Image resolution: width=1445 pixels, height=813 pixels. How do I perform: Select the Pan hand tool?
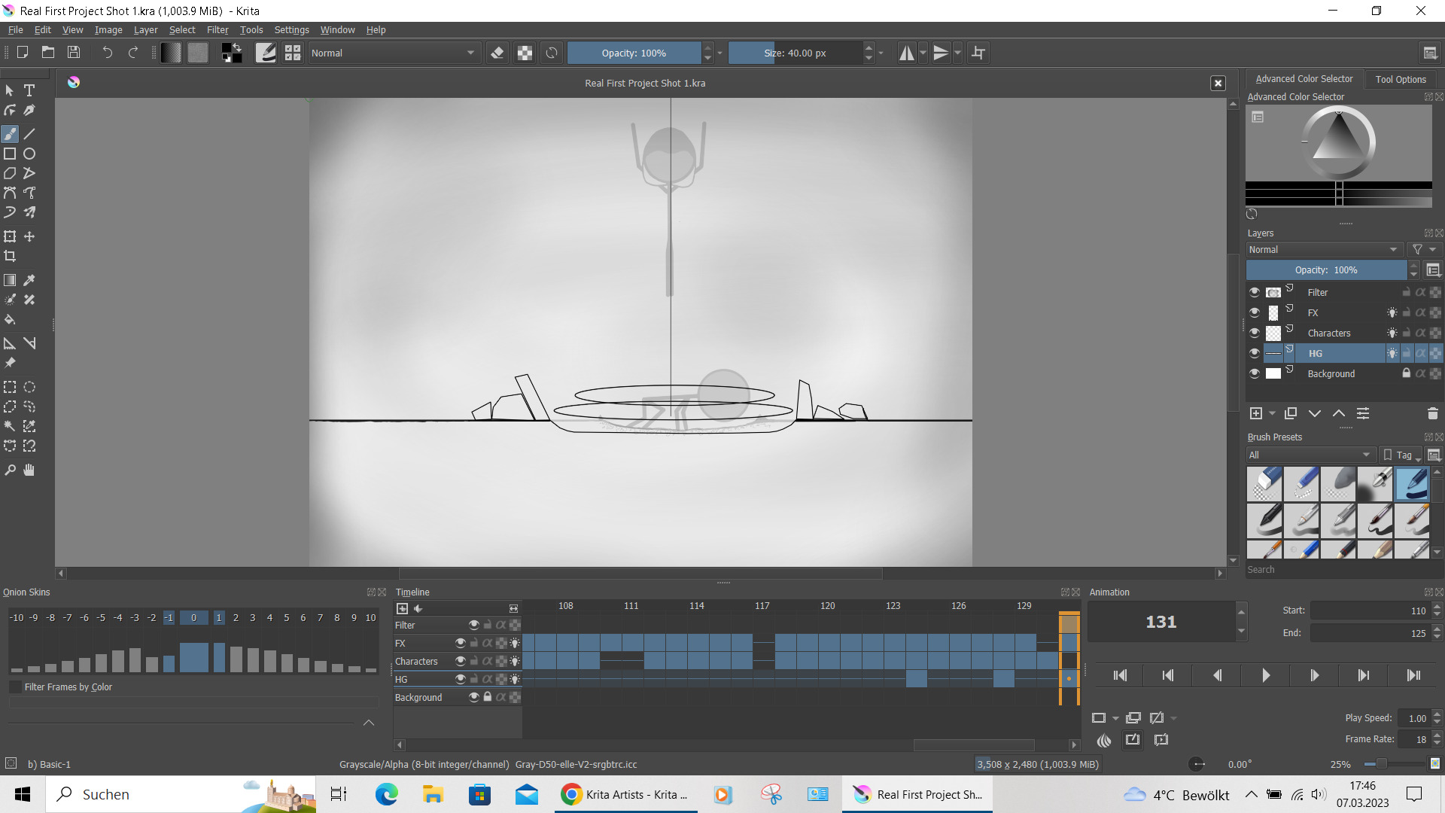[29, 470]
